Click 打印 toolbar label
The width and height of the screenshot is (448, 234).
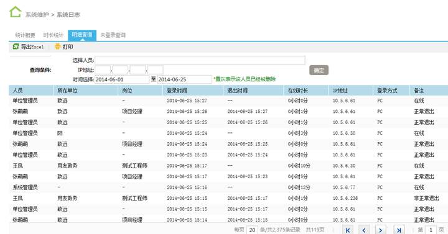pos(68,47)
